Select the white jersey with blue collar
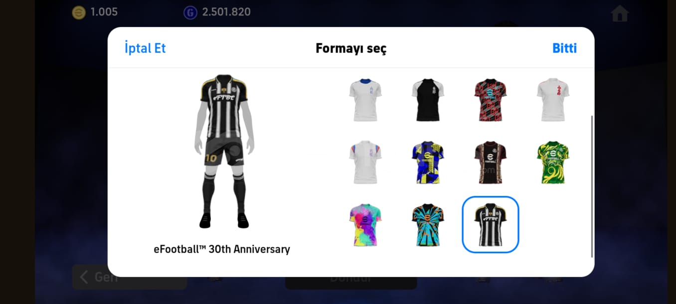The image size is (676, 304). [x=365, y=100]
